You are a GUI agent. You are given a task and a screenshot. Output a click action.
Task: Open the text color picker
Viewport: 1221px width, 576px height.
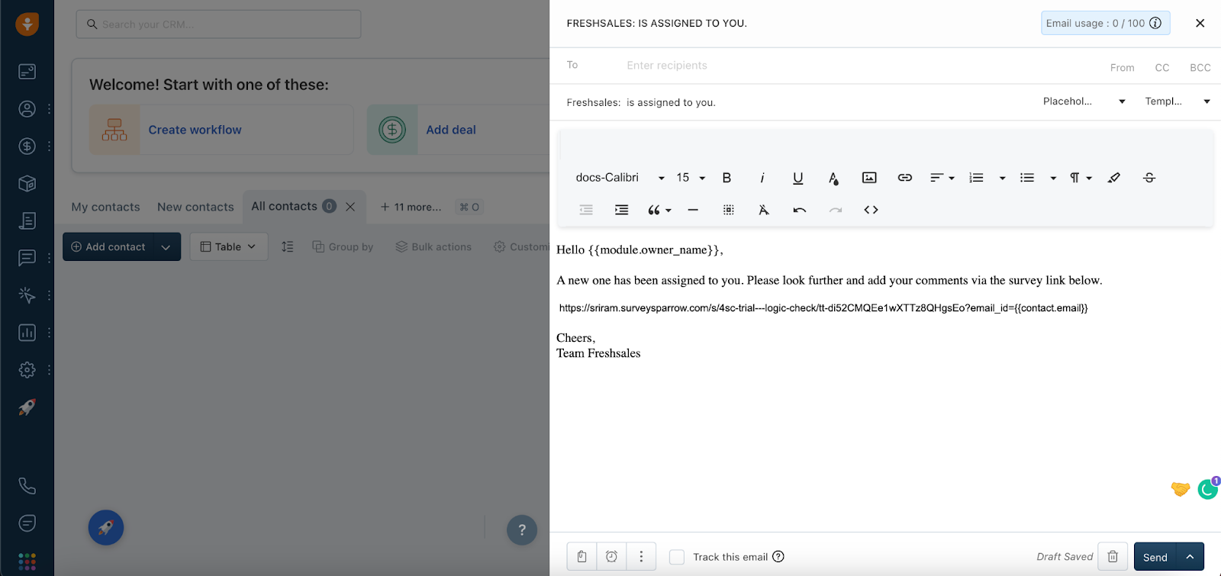coord(833,178)
